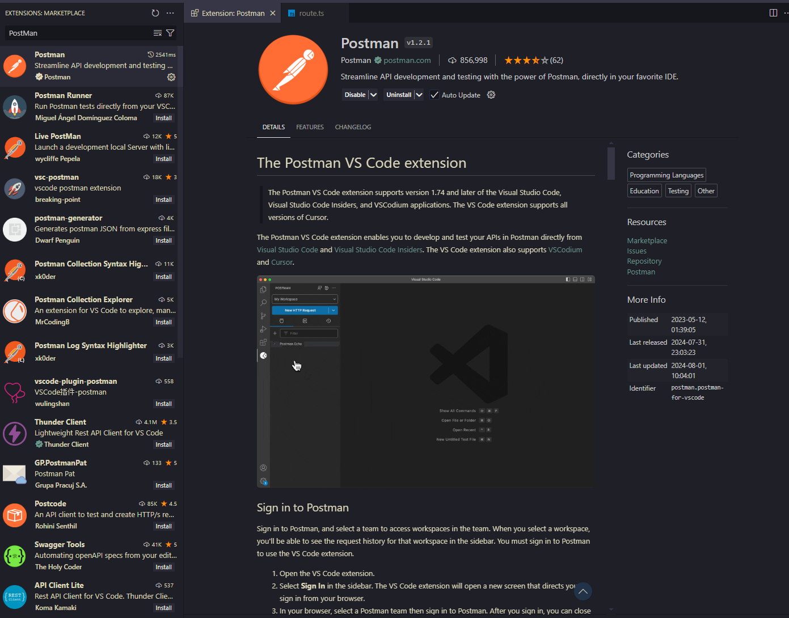Close the Extension: Postman tab
The width and height of the screenshot is (789, 618).
click(273, 13)
